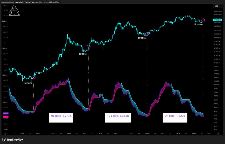Screen dimensions: 225x144
Task: Select the cyan current price label
Action: pyautogui.click(x=218, y=20)
